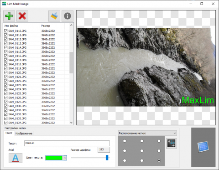Click the file list scroll down arrow
This screenshot has width=219, height=170.
point(71,123)
